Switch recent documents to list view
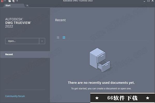 tap(58, 37)
